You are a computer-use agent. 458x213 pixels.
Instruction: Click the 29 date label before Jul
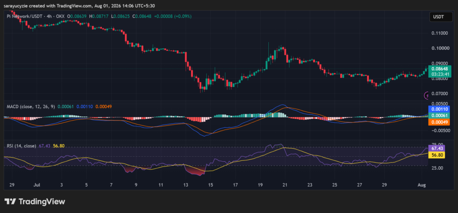point(12,185)
